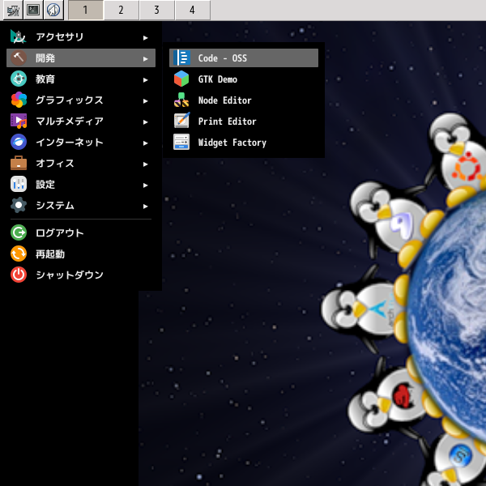Screen dimensions: 486x486
Task: Click the アクセサリ category icon
Action: 19,37
